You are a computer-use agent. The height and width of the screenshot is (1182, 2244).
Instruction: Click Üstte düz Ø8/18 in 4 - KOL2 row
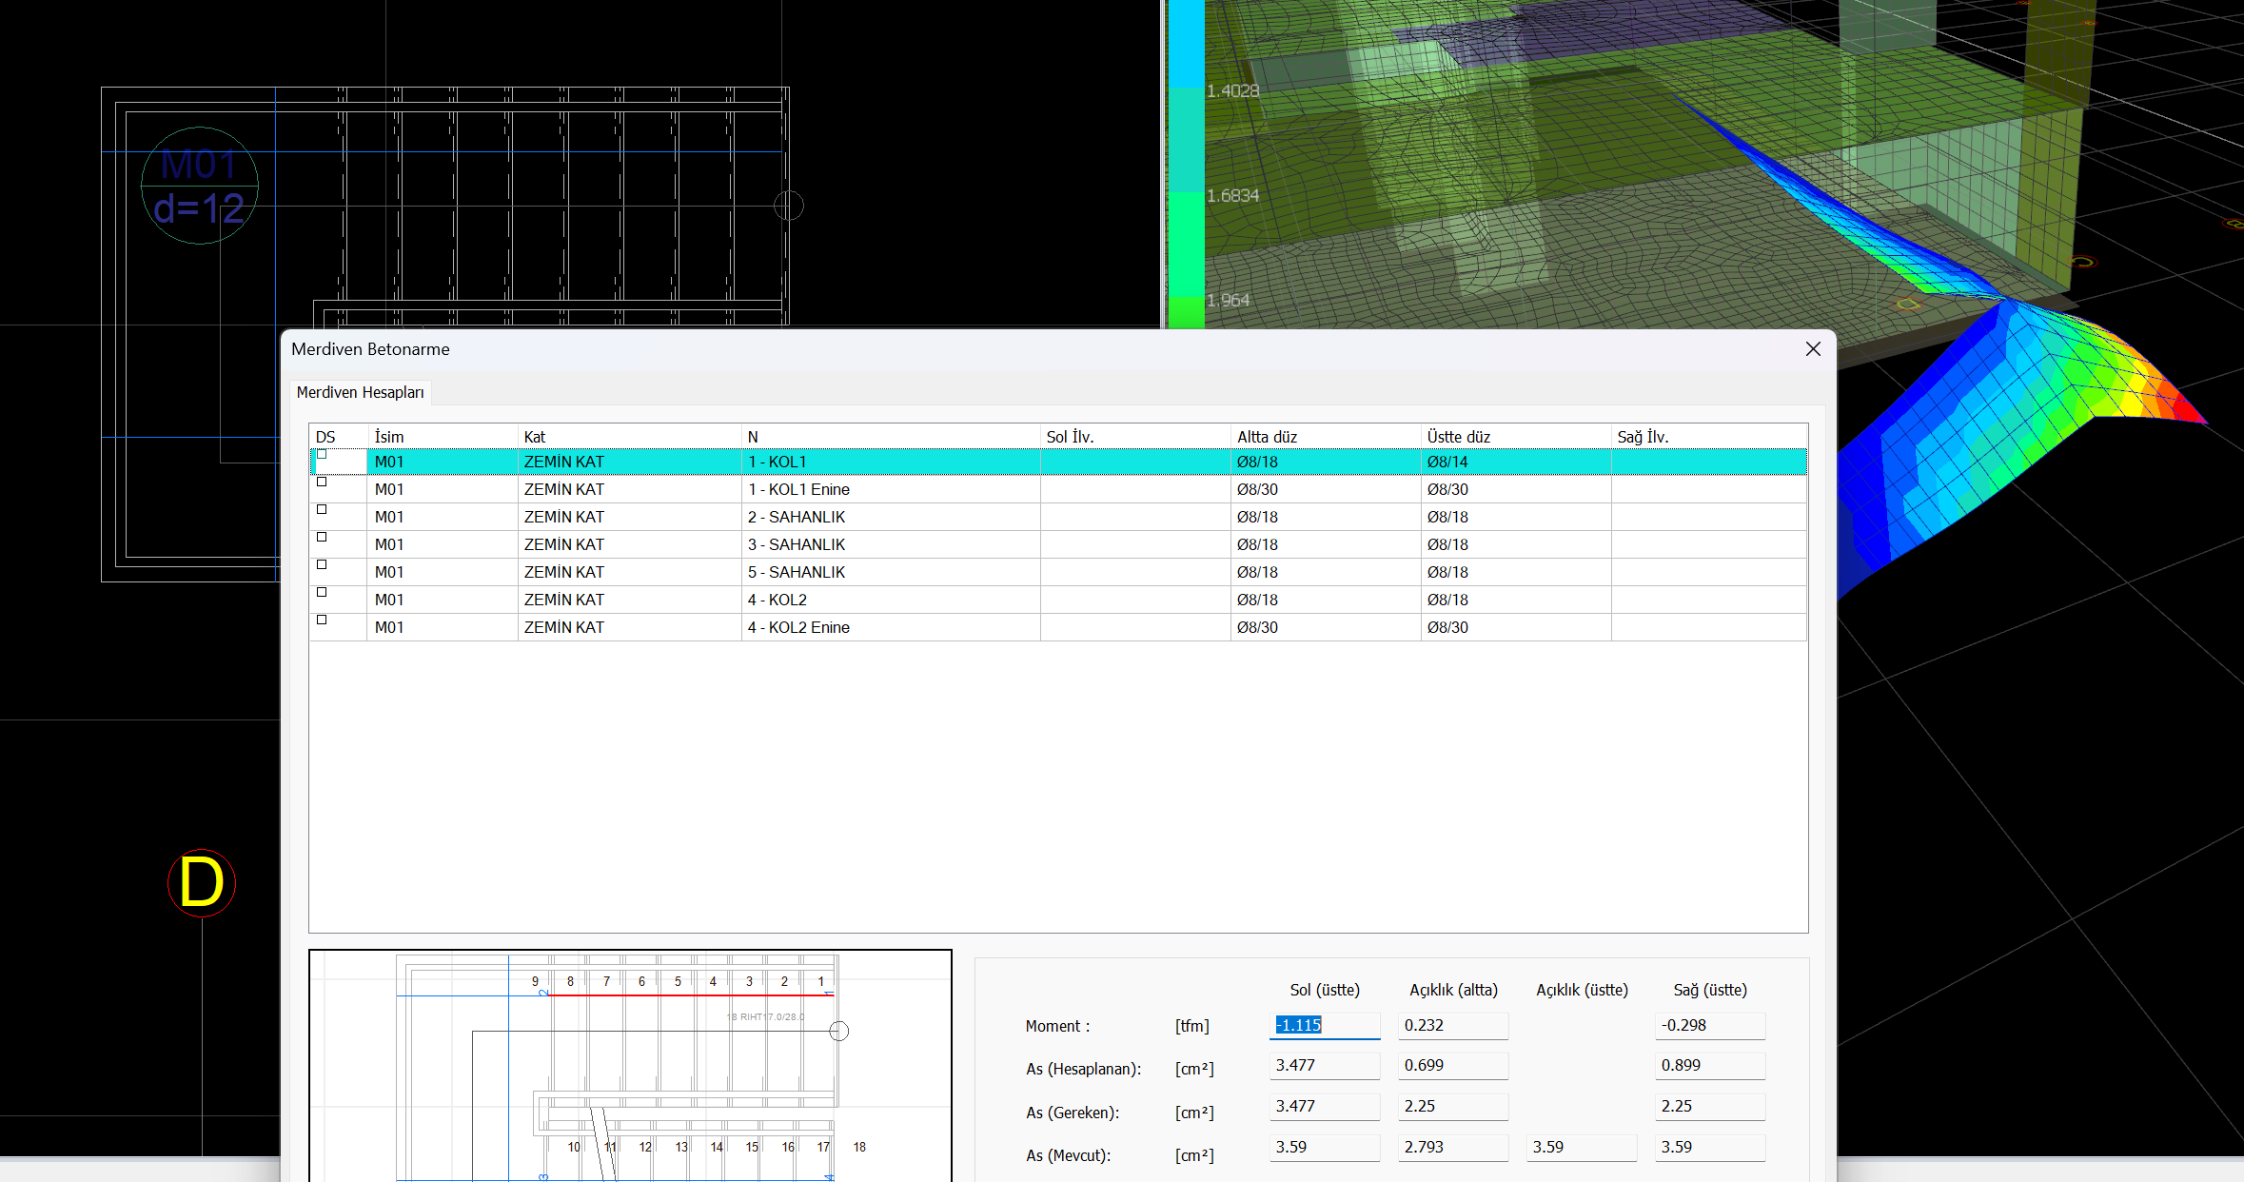pos(1516,600)
